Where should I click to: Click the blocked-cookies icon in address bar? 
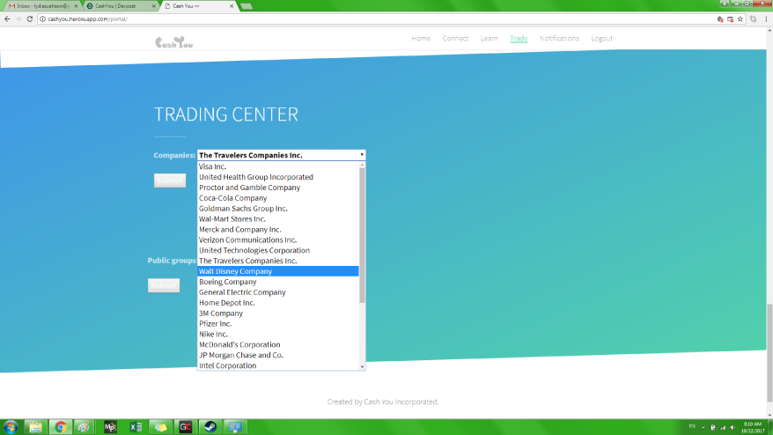[720, 18]
